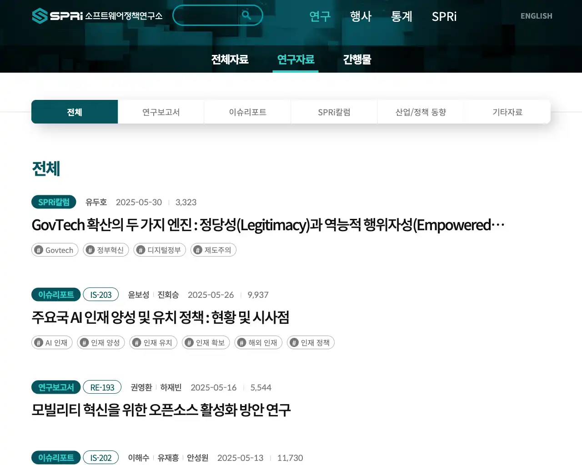
Task: Go to the 간행물 submenu
Action: click(357, 59)
